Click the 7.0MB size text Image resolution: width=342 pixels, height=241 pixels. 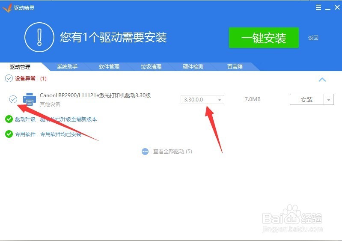[253, 99]
